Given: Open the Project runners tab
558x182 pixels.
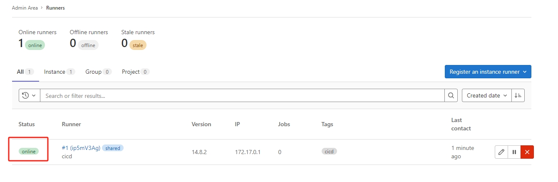Looking at the screenshot, I should pos(131,72).
